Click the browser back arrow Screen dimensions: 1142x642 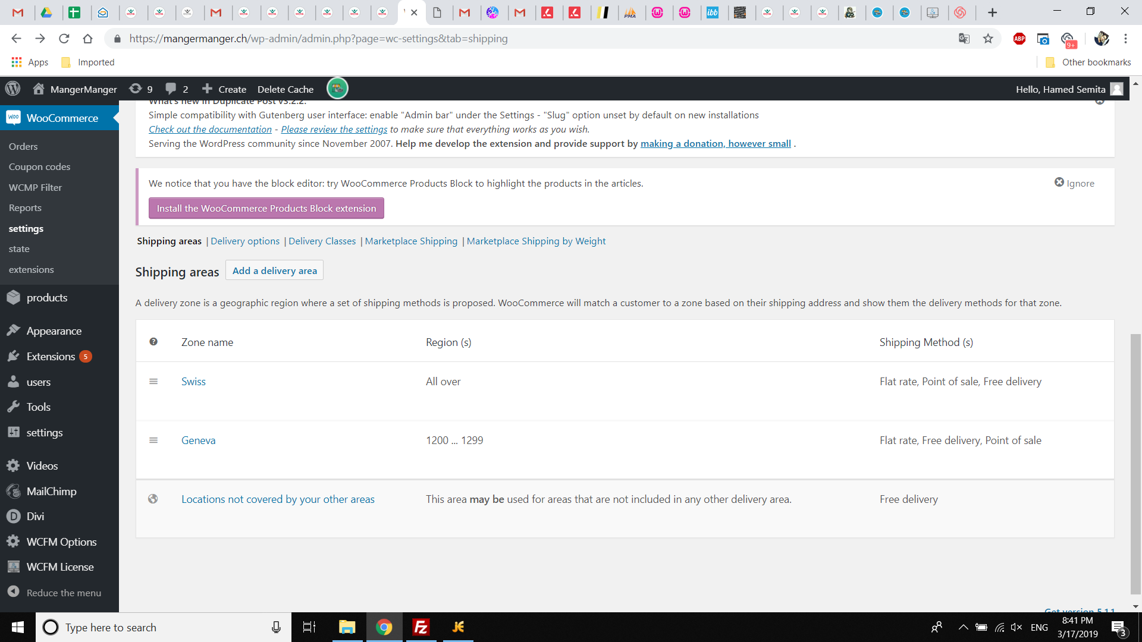[x=16, y=39]
